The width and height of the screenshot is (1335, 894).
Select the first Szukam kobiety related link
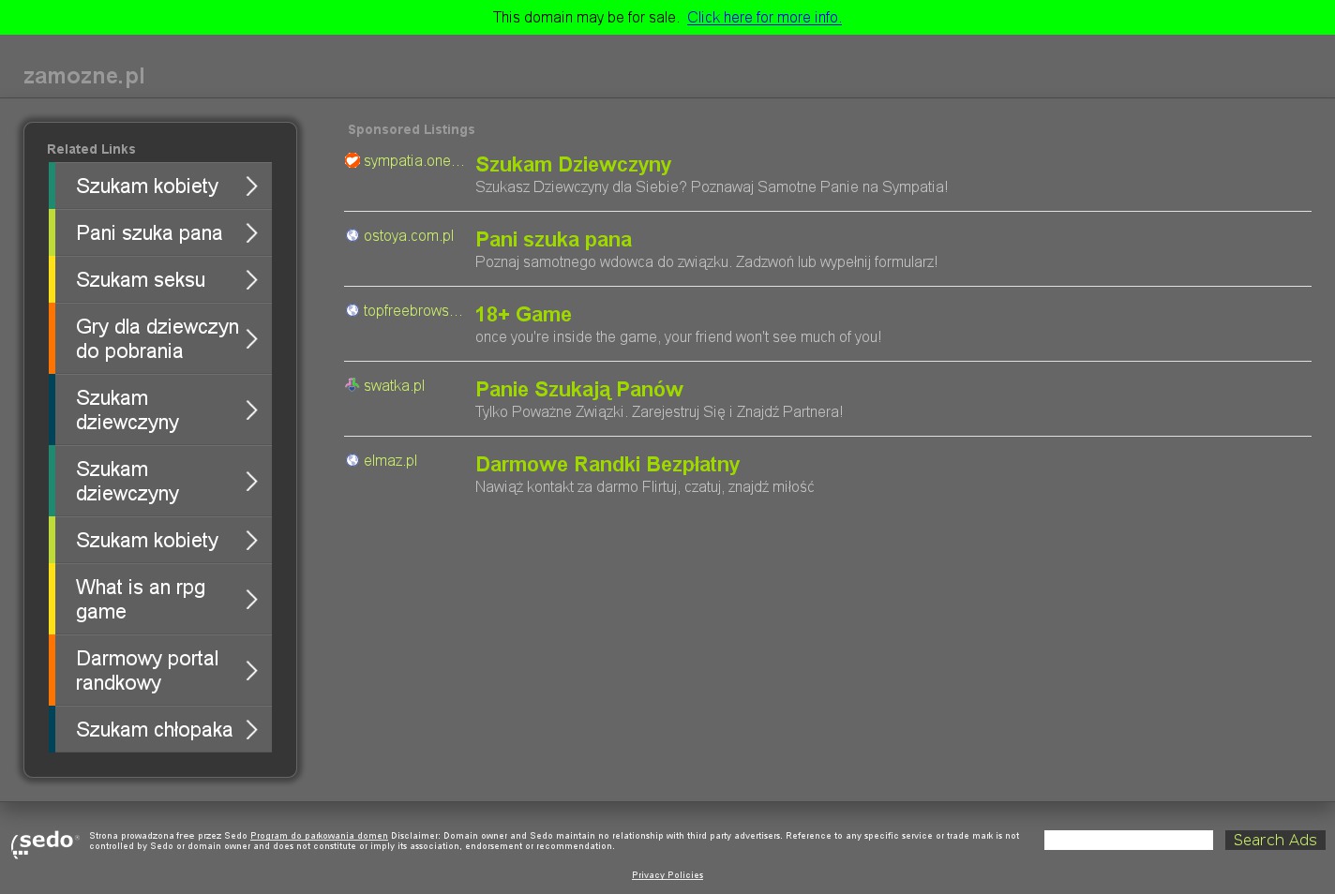click(147, 186)
